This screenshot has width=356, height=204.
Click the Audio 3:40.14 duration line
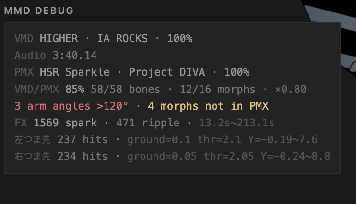tap(56, 55)
